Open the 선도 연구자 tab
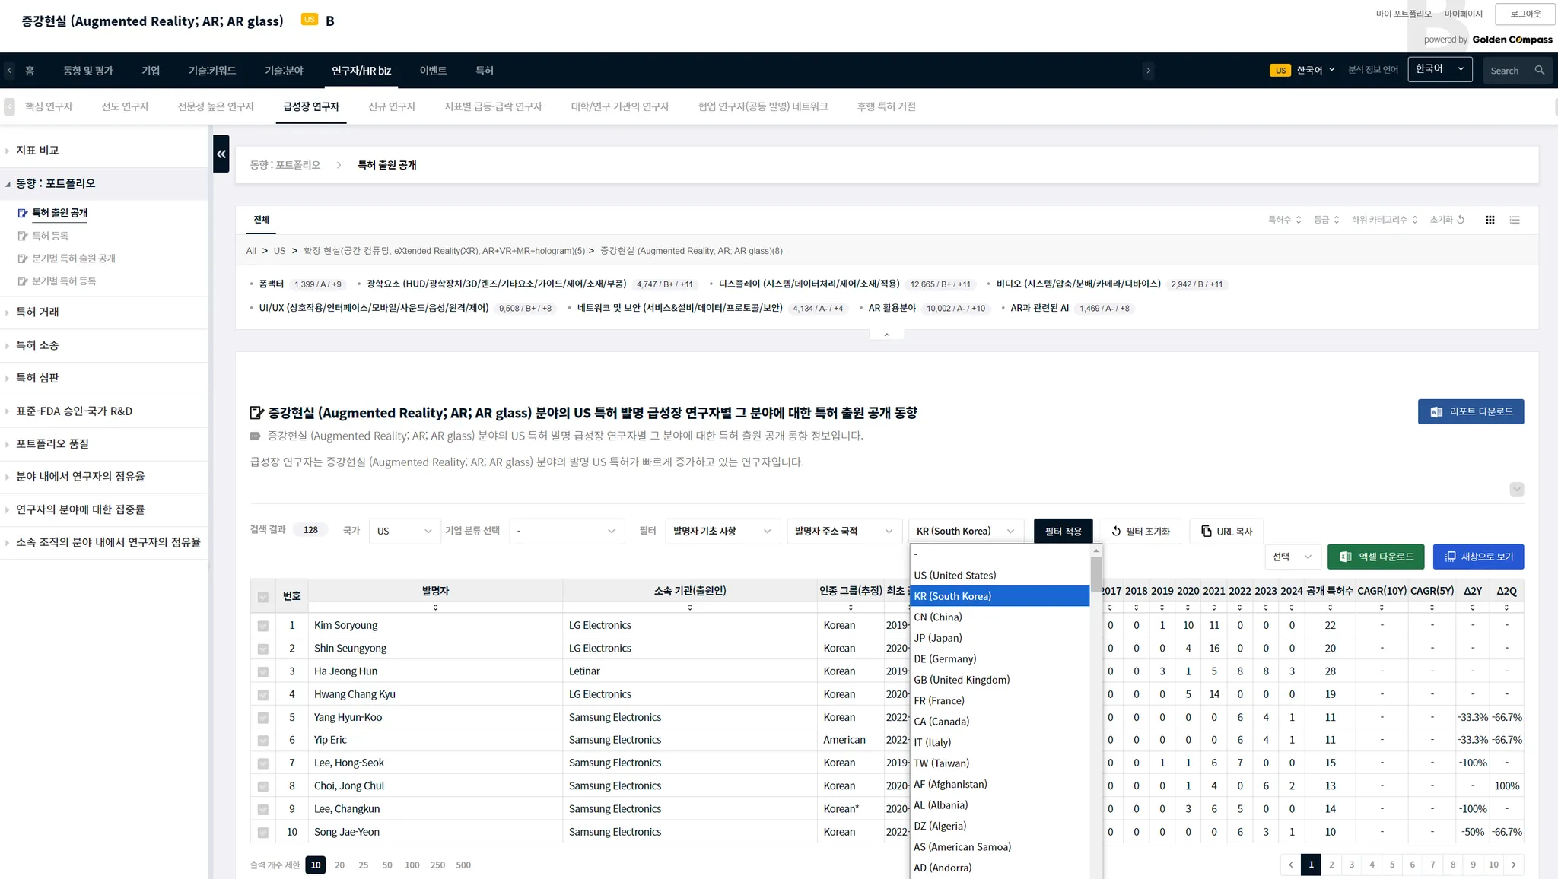 [125, 106]
